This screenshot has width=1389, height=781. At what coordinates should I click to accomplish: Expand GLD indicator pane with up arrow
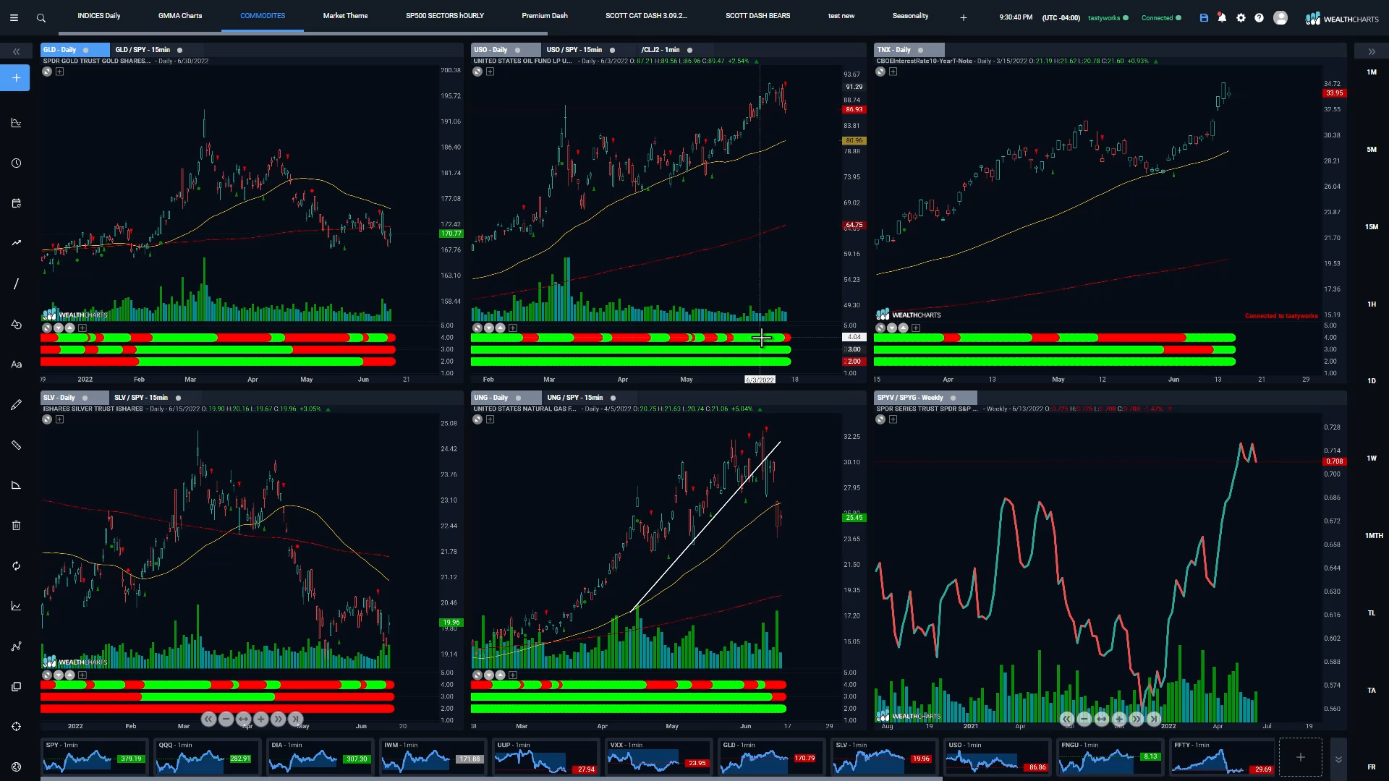pos(69,328)
